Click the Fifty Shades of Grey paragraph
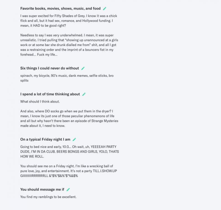Viewport: 221px width, 210px height. click(x=69, y=21)
